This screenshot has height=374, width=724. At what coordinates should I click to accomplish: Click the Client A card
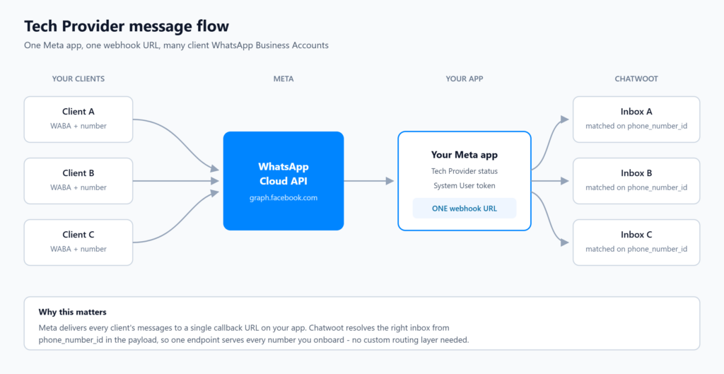coord(78,119)
